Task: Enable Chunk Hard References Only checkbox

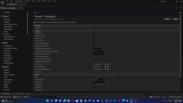Action: pyautogui.click(x=94, y=43)
